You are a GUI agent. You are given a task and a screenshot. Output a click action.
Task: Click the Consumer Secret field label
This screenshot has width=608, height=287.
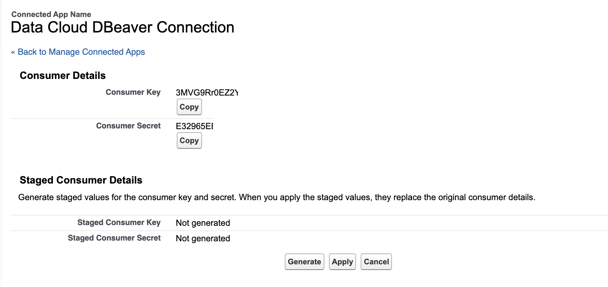128,126
